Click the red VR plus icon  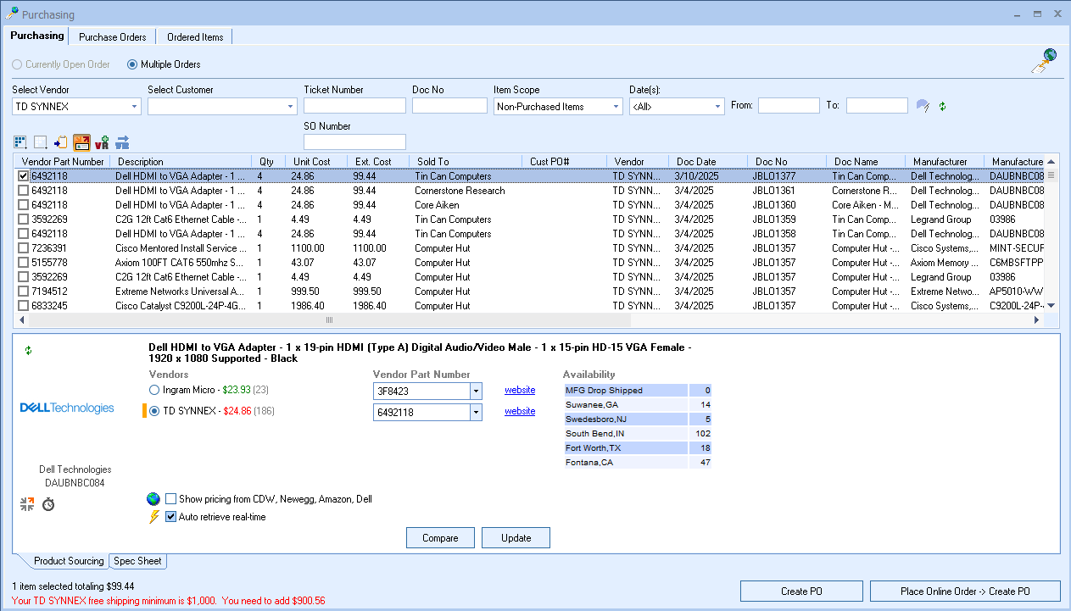[x=102, y=142]
